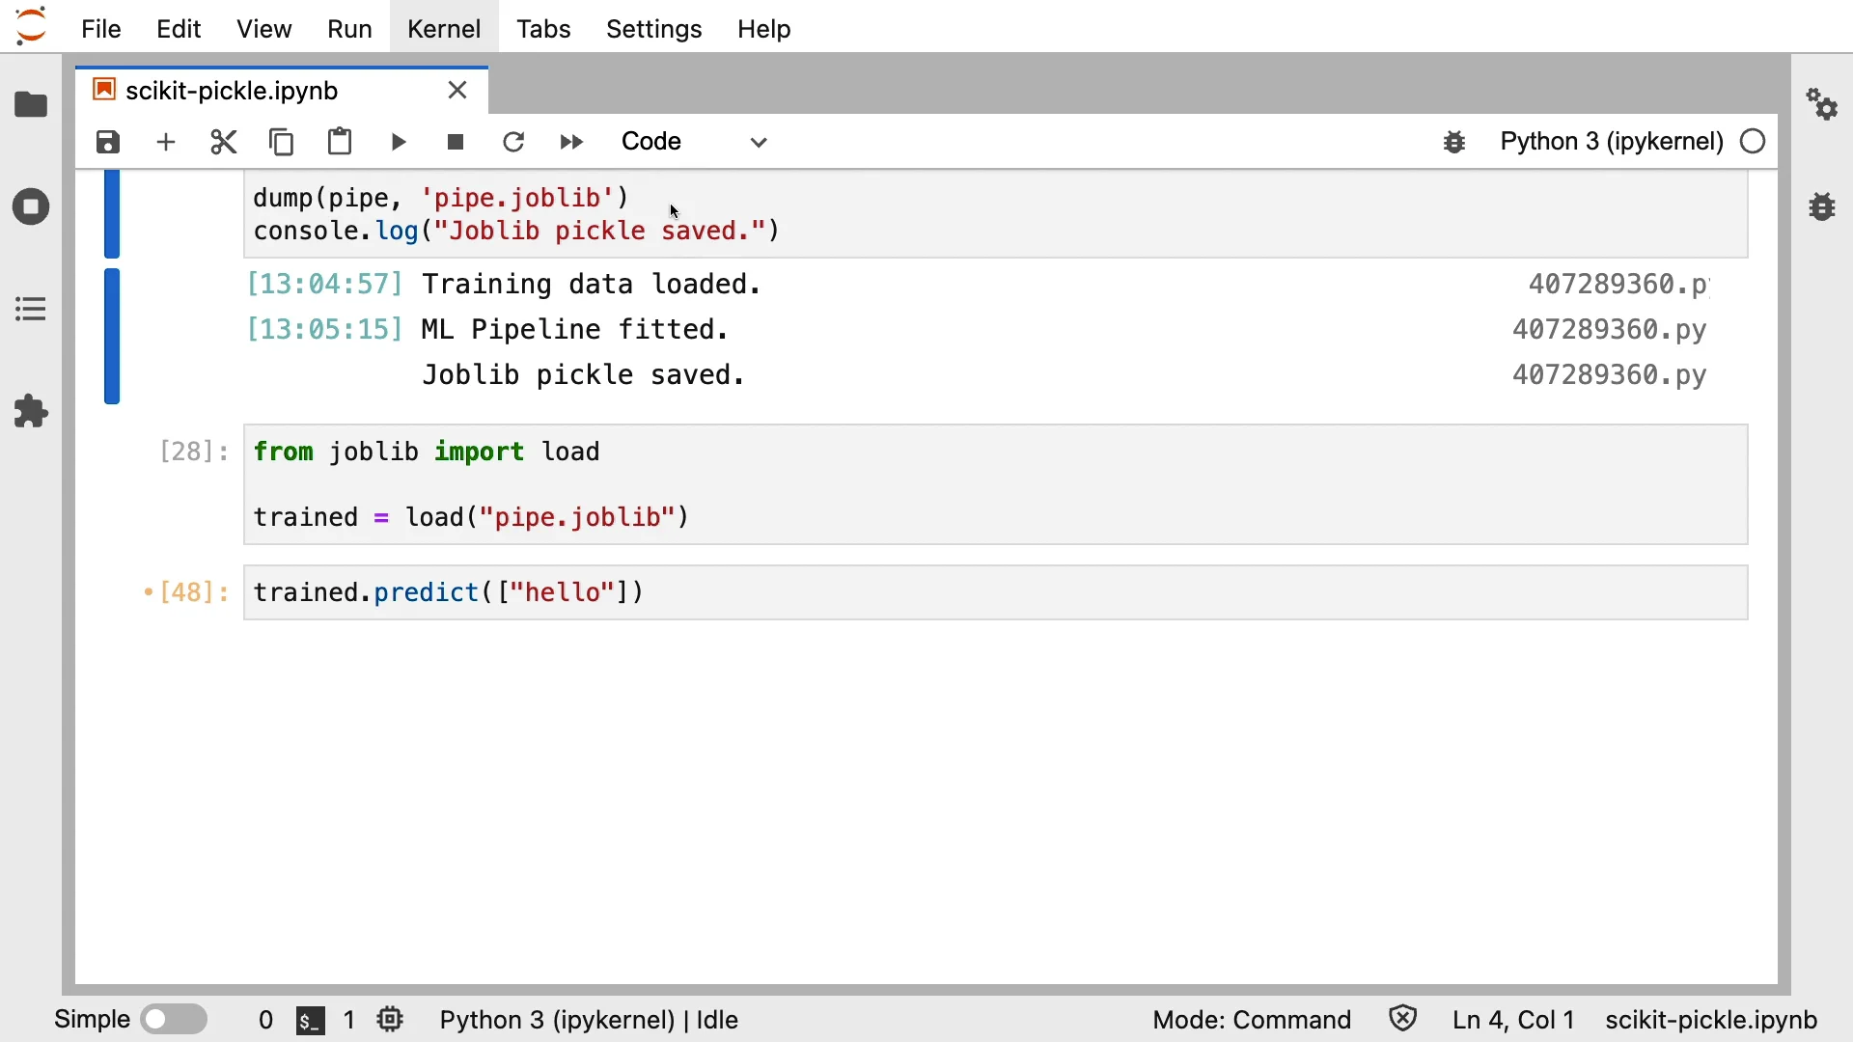Open the Kernel menu
Image resolution: width=1853 pixels, height=1042 pixels.
[x=444, y=29]
